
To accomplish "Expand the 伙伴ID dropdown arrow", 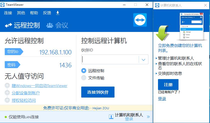I will point(143,60).
